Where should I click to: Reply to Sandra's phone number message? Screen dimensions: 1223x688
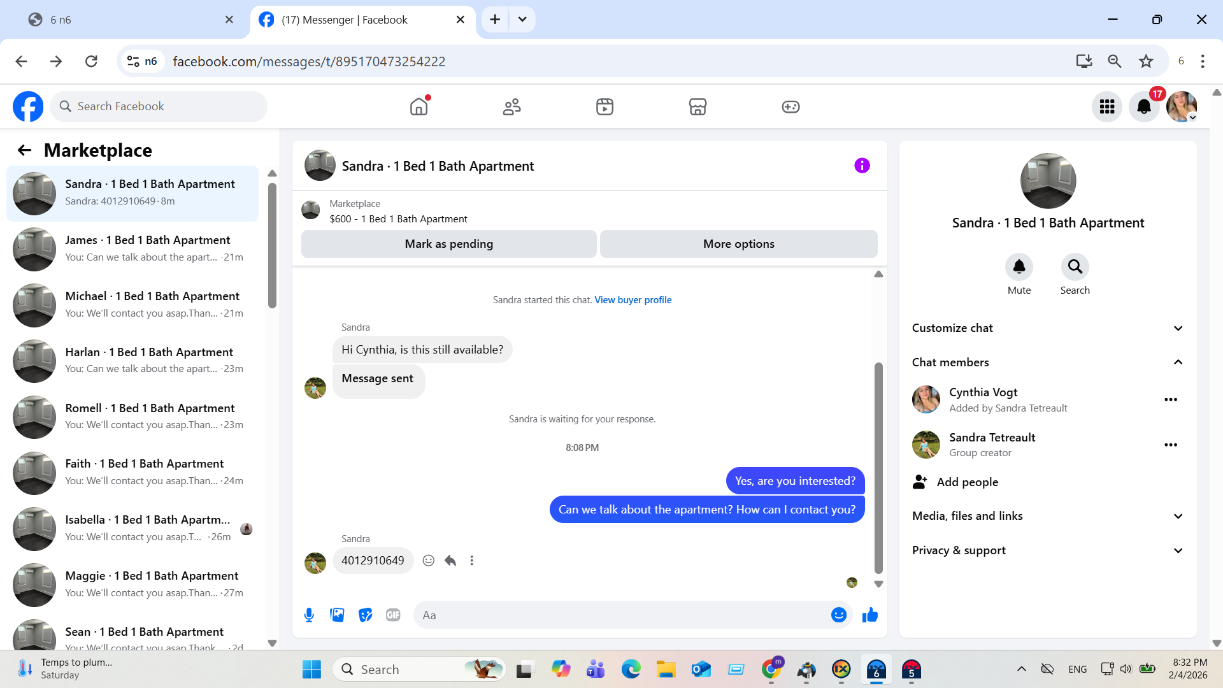click(x=450, y=561)
